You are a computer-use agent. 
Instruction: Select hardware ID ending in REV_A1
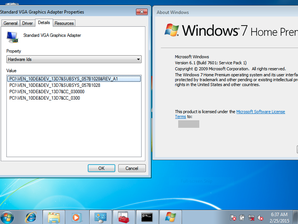[74, 79]
